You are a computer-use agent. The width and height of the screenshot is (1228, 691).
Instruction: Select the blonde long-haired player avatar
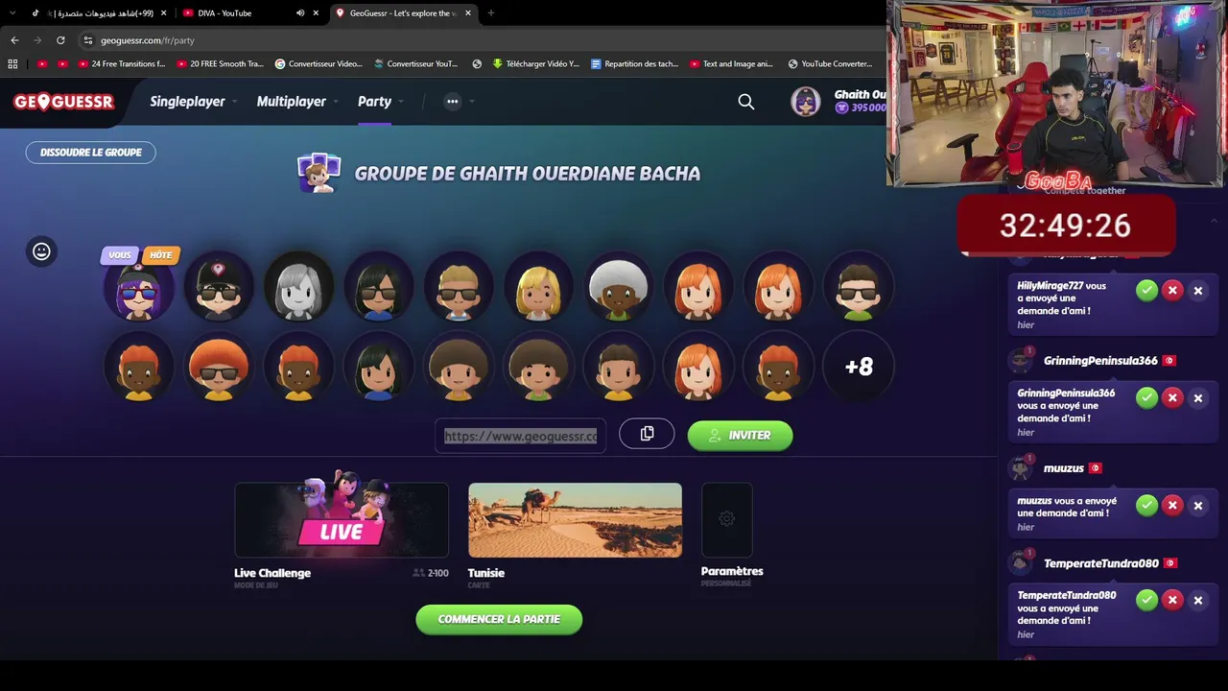pyautogui.click(x=538, y=287)
